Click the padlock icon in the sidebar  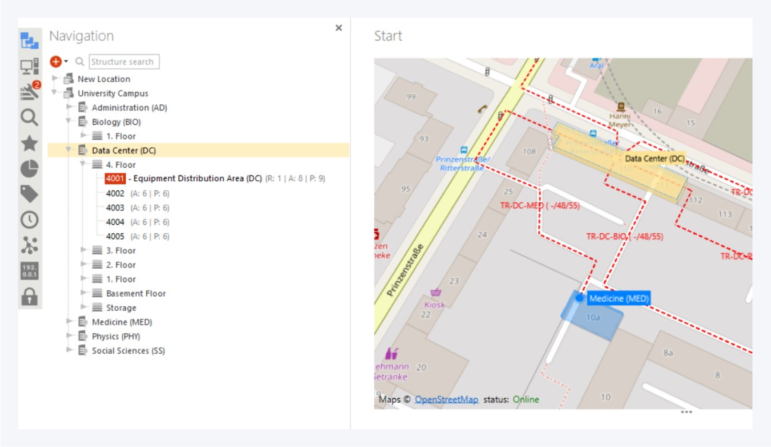29,296
